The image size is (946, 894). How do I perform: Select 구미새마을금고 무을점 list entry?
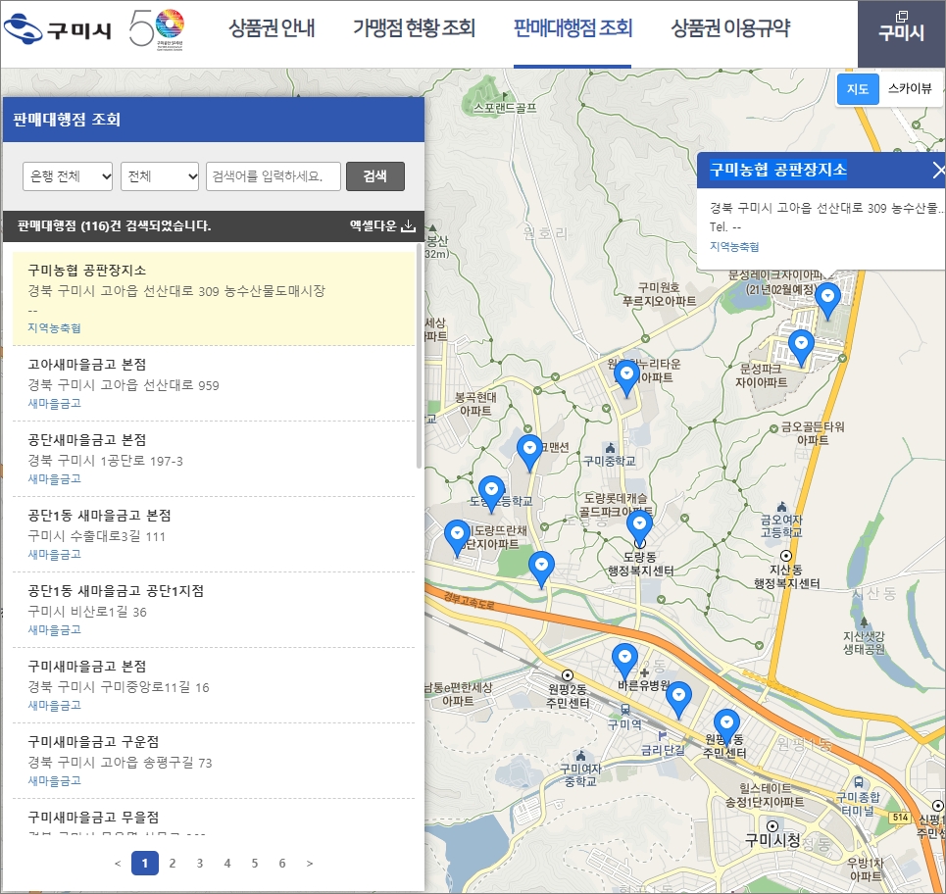[214, 818]
